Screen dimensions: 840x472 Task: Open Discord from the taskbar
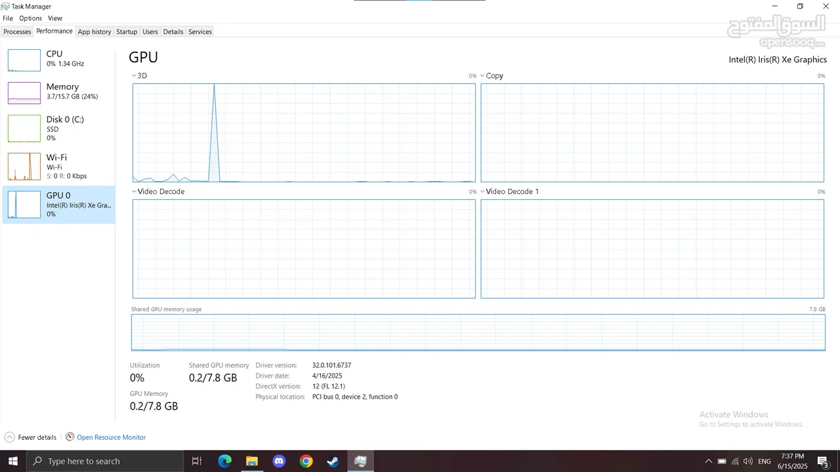(x=279, y=461)
